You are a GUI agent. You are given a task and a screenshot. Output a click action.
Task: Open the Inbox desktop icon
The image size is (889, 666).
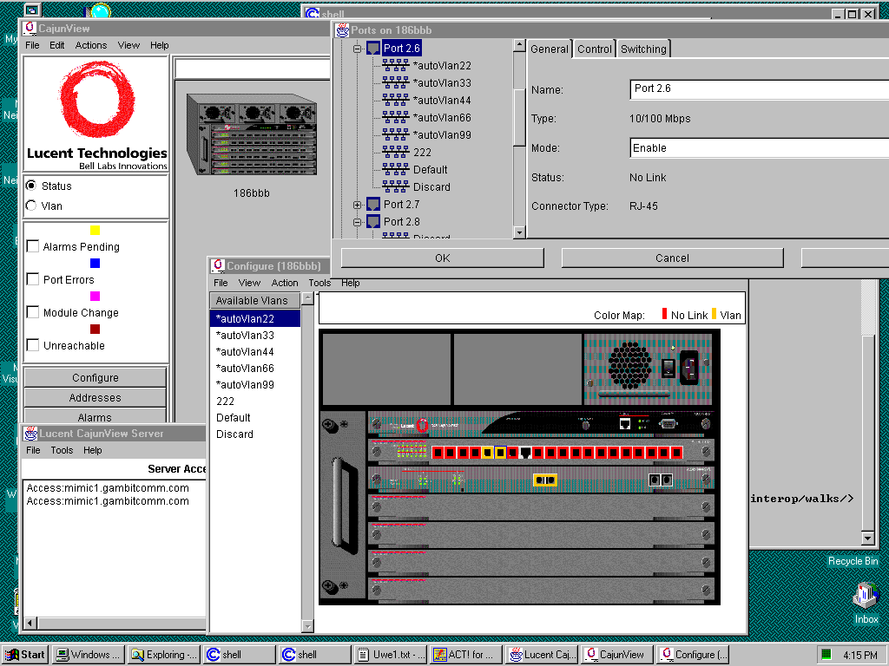click(x=866, y=598)
